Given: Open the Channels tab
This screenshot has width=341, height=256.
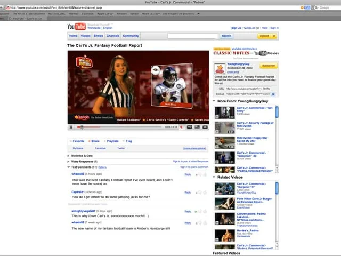Looking at the screenshot, I should coord(113,36).
